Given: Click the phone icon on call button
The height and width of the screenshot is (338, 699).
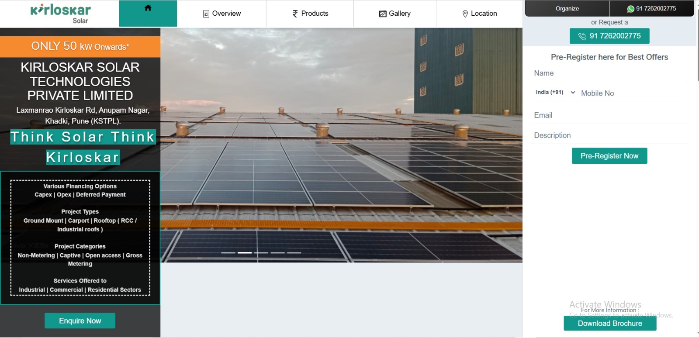Looking at the screenshot, I should click(582, 36).
